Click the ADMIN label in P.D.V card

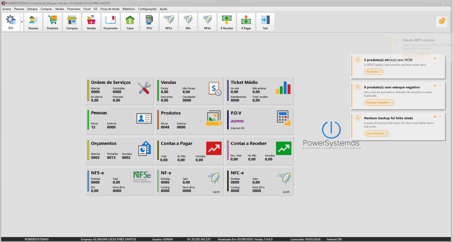click(x=237, y=121)
